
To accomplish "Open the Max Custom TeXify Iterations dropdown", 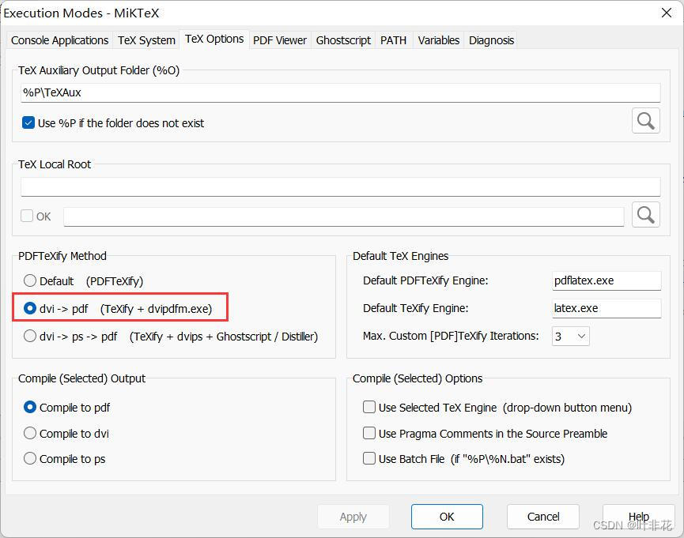I will tap(581, 336).
